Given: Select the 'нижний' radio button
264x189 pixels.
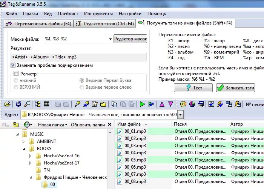Looking at the screenshot, I should click(x=16, y=80).
